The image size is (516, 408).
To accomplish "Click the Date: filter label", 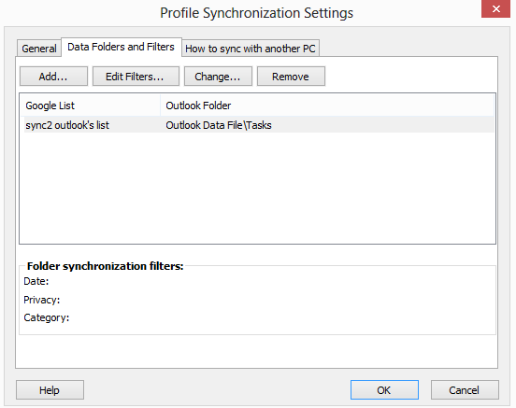I will point(36,281).
